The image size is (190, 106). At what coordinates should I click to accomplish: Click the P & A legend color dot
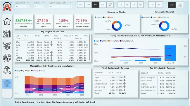pyautogui.click(x=96, y=17)
